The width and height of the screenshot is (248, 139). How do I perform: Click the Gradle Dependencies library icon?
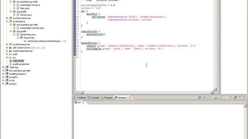coord(10,51)
